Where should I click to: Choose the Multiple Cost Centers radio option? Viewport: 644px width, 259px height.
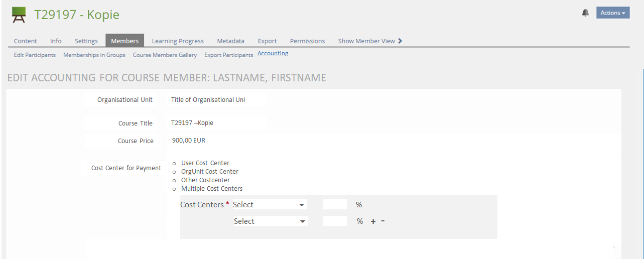(x=174, y=189)
